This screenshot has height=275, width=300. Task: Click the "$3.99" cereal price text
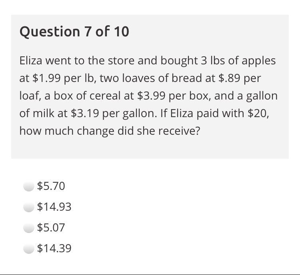coord(151,96)
